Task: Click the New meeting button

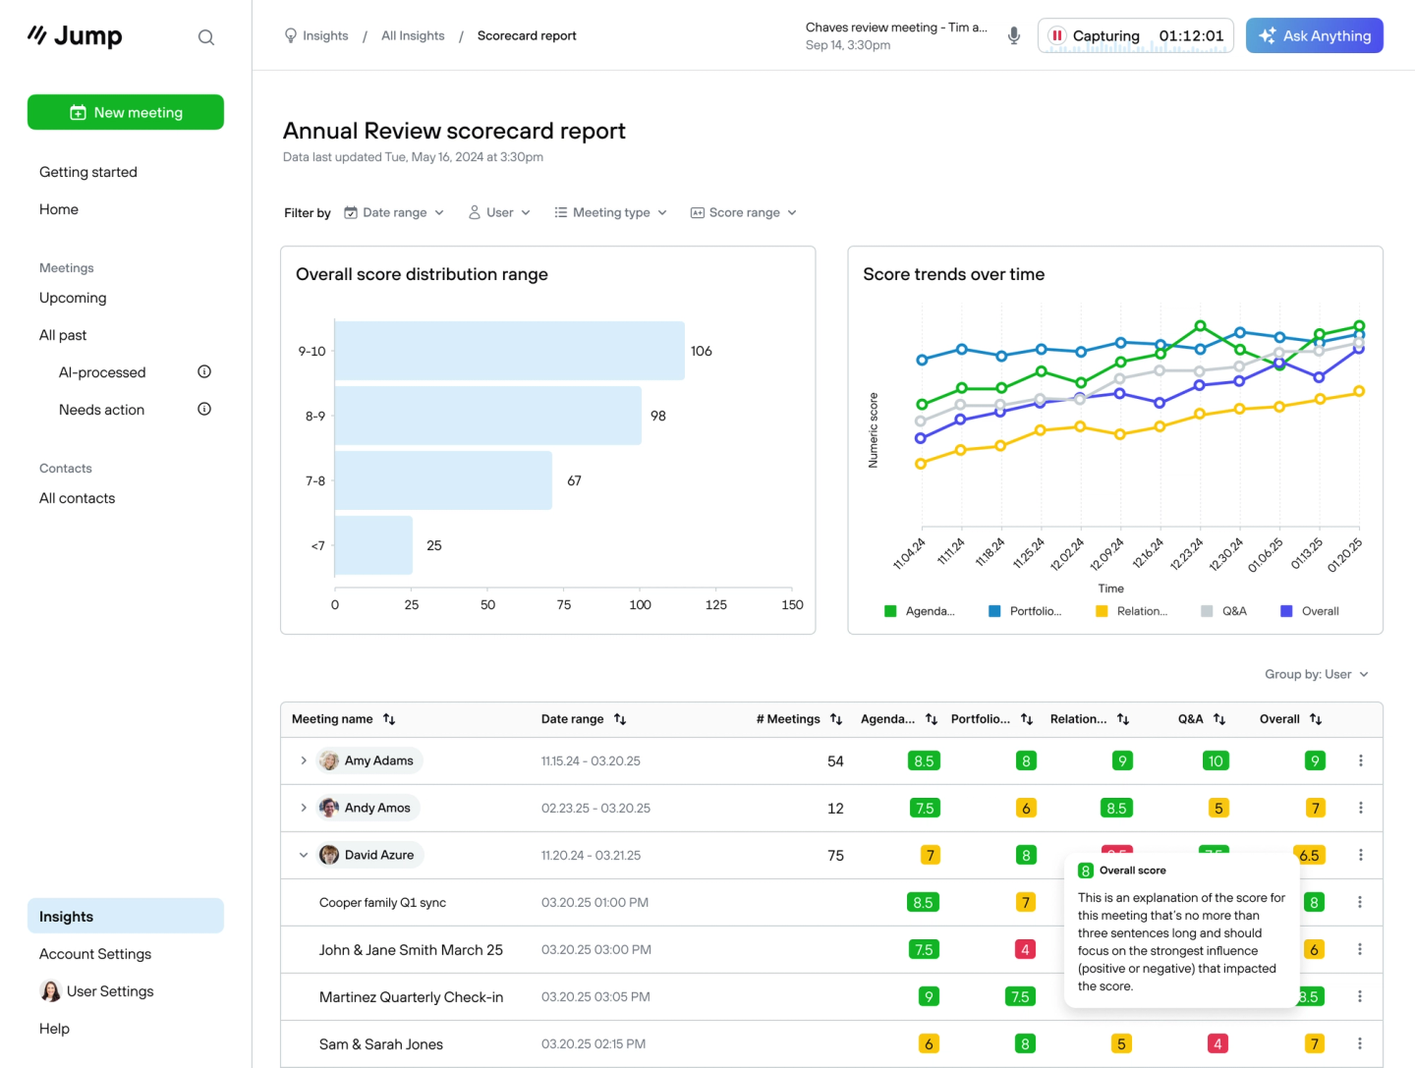Action: tap(125, 112)
